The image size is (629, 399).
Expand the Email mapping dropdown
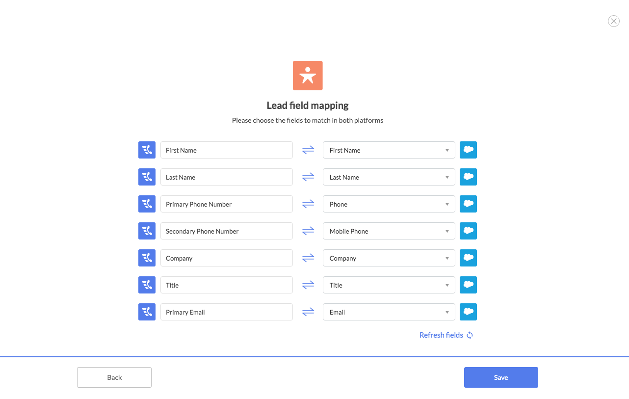tap(389, 312)
